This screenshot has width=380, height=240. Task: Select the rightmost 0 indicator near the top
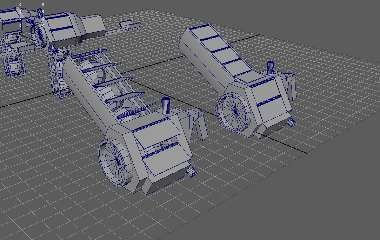(x=43, y=4)
